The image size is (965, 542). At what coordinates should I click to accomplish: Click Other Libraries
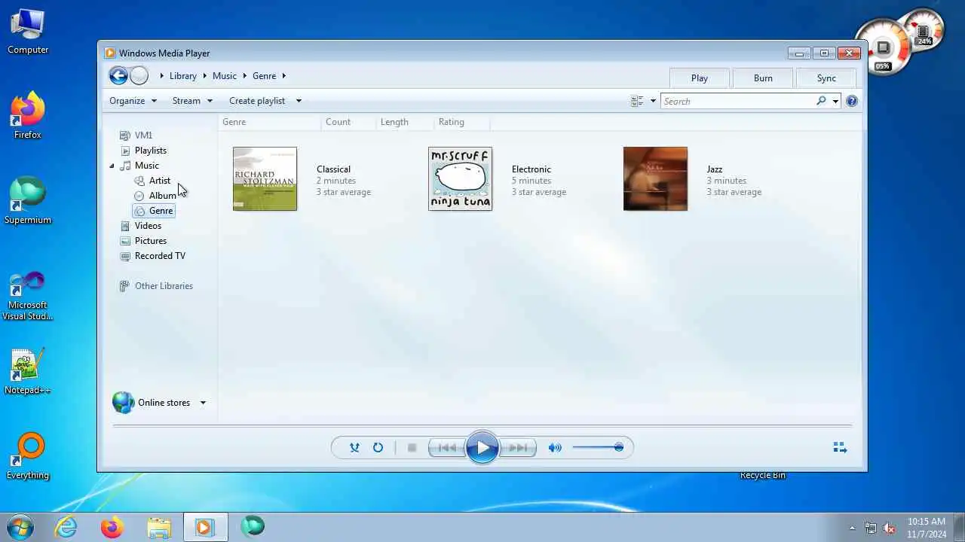pyautogui.click(x=164, y=286)
